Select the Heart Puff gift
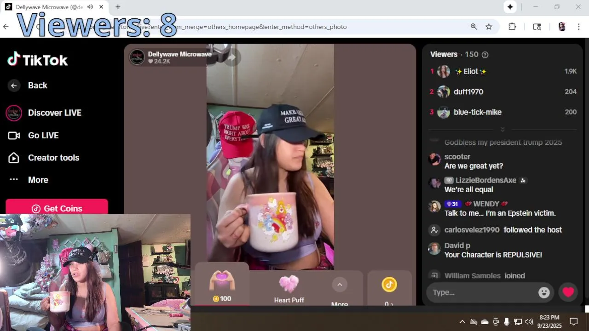This screenshot has height=331, width=589. pos(289,289)
